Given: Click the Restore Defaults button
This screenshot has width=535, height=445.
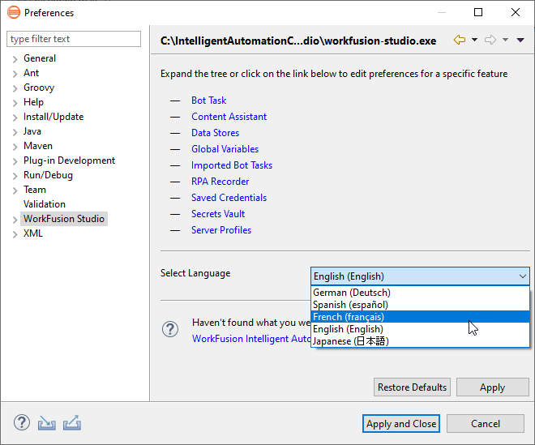Looking at the screenshot, I should pos(412,387).
